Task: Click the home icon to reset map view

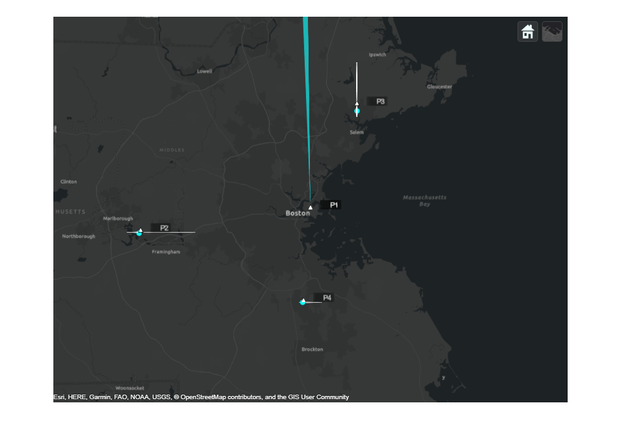Action: click(x=527, y=31)
